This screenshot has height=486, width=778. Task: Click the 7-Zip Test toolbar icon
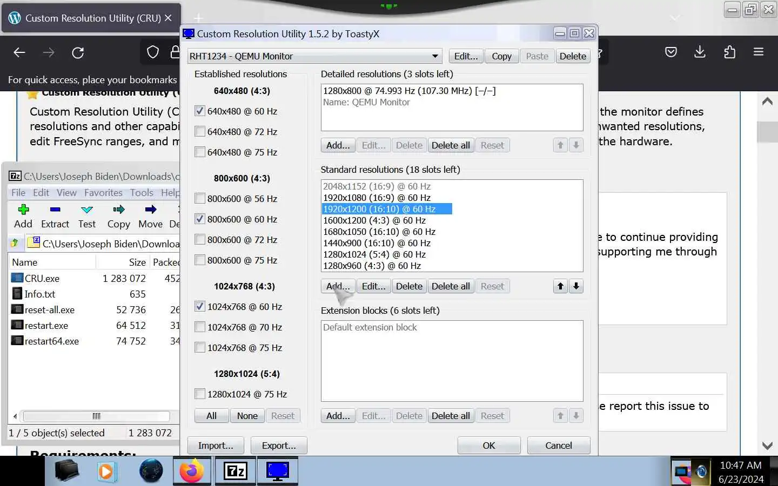(x=86, y=210)
